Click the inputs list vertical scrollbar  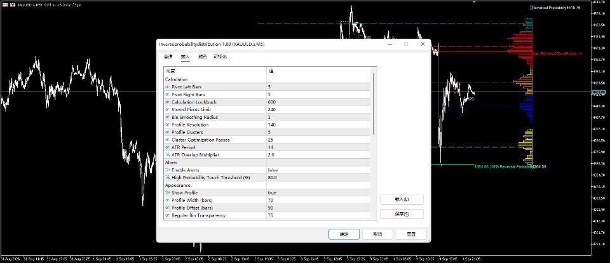pyautogui.click(x=373, y=104)
